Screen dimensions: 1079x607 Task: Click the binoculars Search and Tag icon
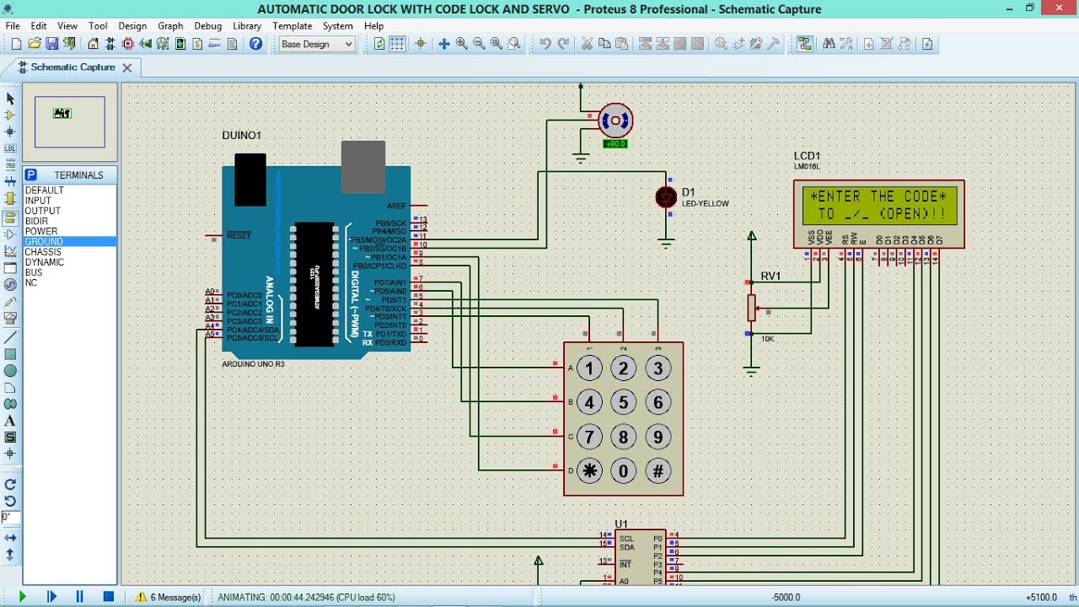point(829,44)
